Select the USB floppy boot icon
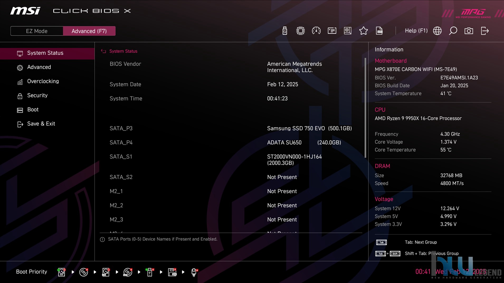Viewport: 504px width, 283px height. pyautogui.click(x=172, y=272)
